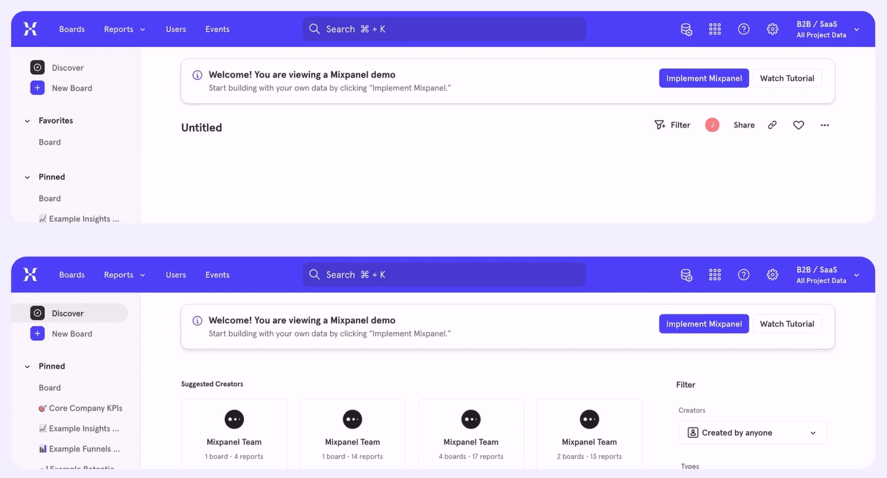Favorite the Untitled board with the heart icon
Image resolution: width=887 pixels, height=478 pixels.
click(x=799, y=125)
